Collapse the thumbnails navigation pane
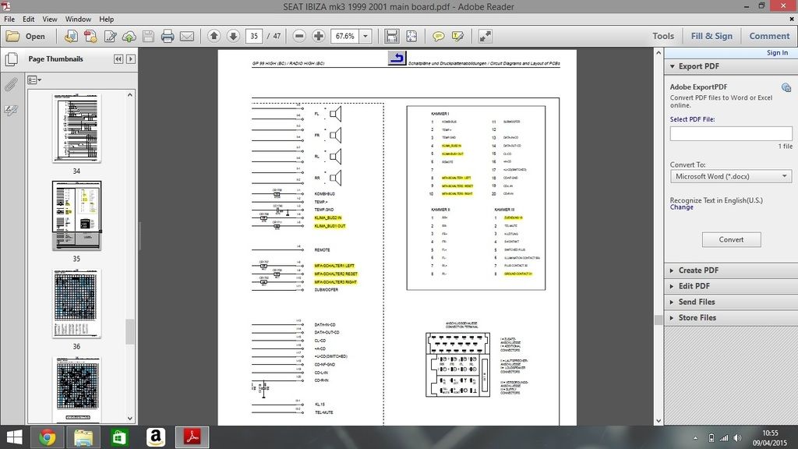 118,59
